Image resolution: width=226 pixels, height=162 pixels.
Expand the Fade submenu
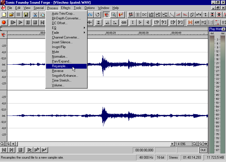point(66,33)
